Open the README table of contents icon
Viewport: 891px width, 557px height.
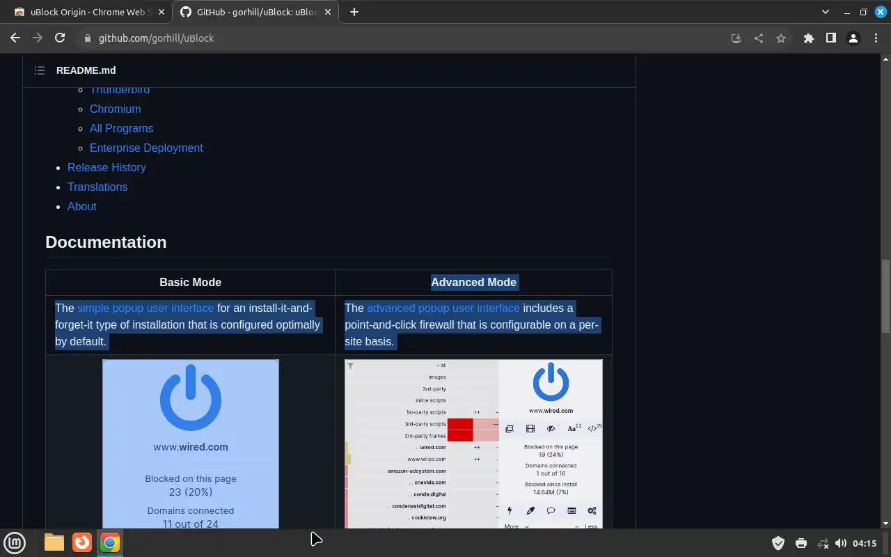40,70
